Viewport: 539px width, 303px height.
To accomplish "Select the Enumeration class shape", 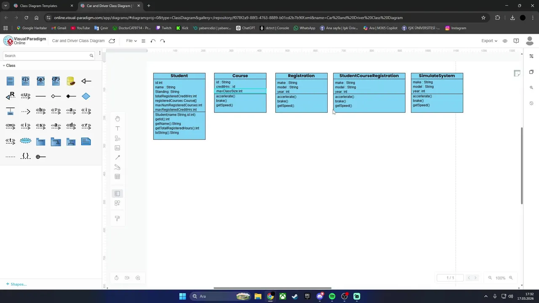I will point(41,81).
